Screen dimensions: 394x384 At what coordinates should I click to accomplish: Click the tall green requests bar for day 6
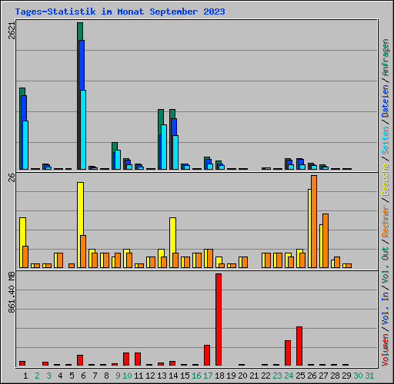coord(80,31)
